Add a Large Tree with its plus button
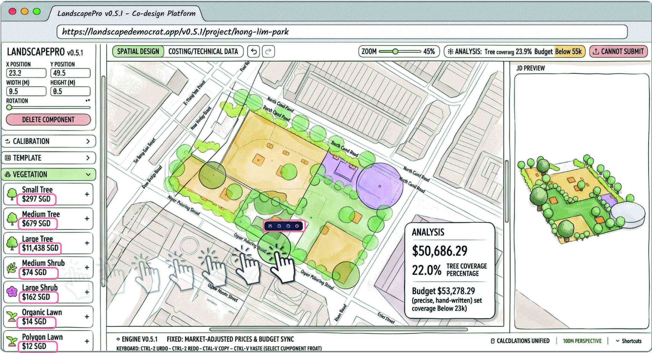This screenshot has height=353, width=652. (x=87, y=243)
